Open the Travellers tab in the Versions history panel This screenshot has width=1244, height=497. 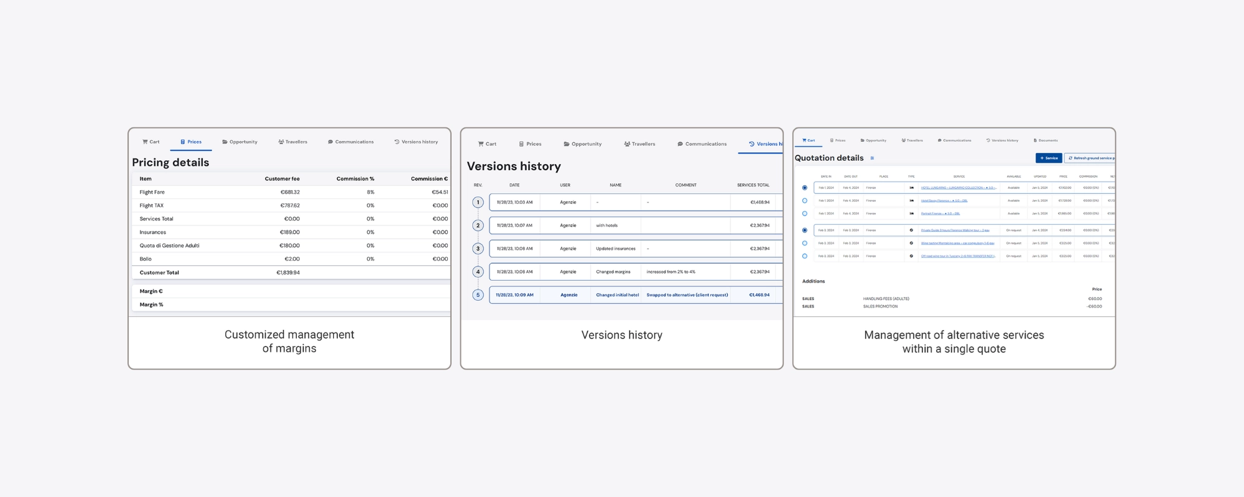639,144
